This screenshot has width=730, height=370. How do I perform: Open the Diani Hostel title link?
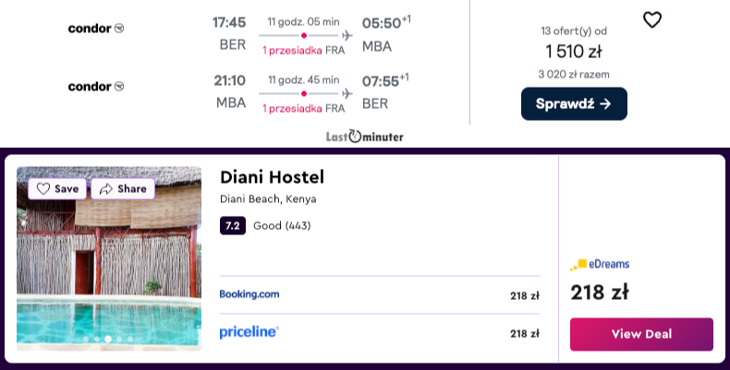tap(272, 176)
